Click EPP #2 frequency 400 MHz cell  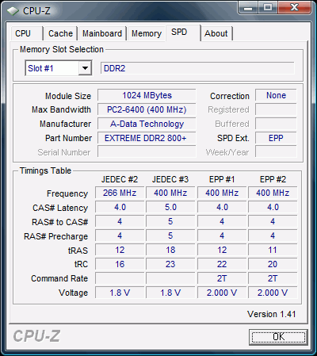click(x=273, y=193)
